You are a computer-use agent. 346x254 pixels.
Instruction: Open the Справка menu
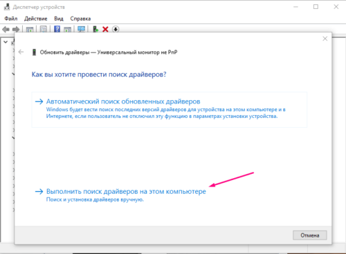click(80, 19)
